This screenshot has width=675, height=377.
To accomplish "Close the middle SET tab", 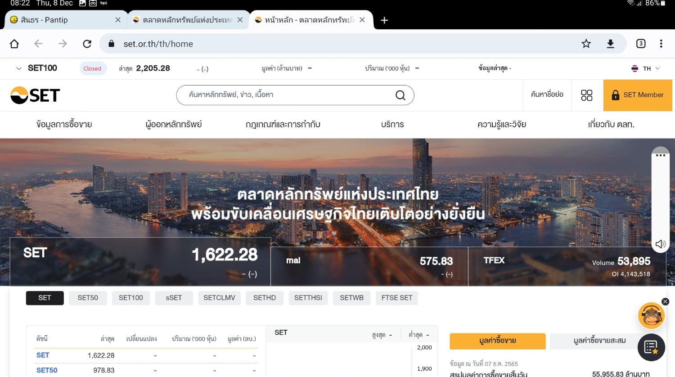I will (240, 20).
